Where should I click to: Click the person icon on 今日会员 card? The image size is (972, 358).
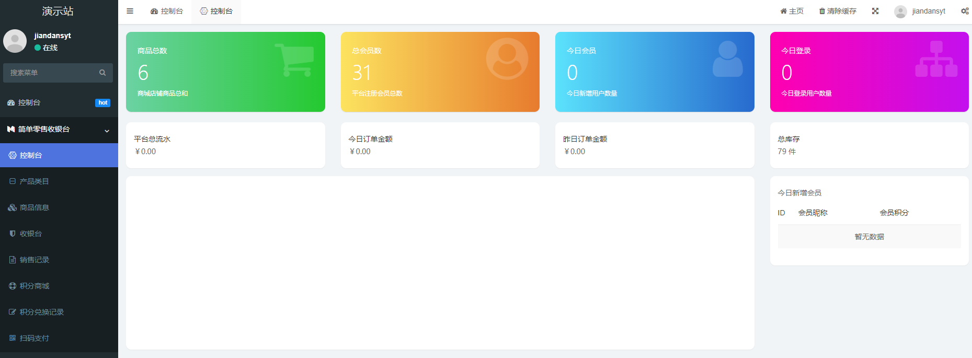[x=728, y=59]
